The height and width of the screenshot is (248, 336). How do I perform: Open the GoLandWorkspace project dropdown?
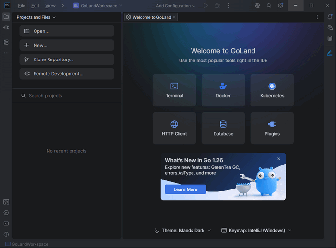(x=98, y=6)
